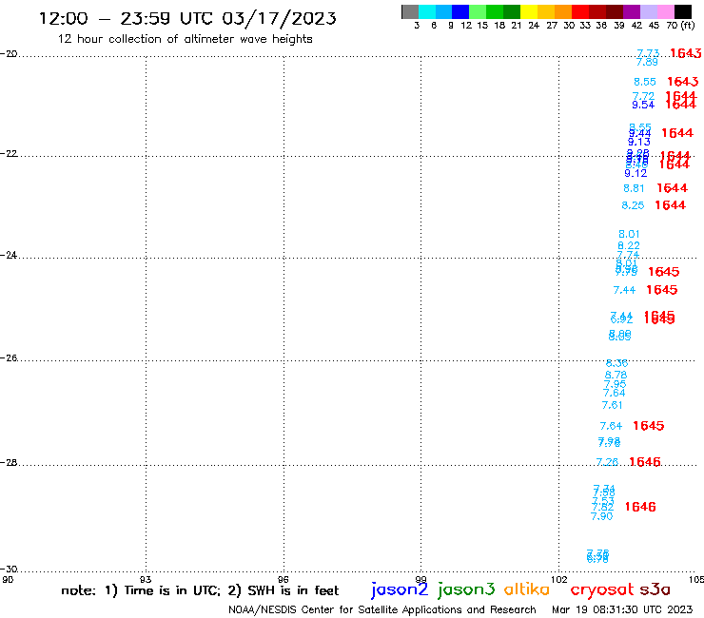Viewport: 704px width, 618px height.
Task: Click the wave height value 7.89
Action: [647, 63]
